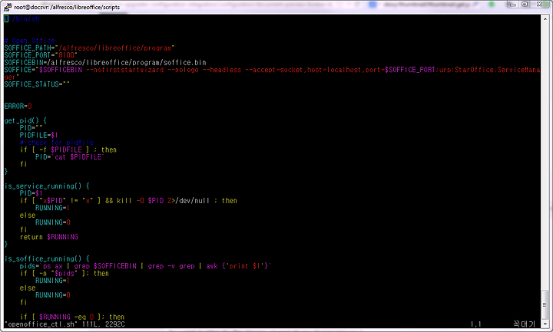Click the '# Open Office' comment line
This screenshot has height=332, width=553.
click(30, 41)
